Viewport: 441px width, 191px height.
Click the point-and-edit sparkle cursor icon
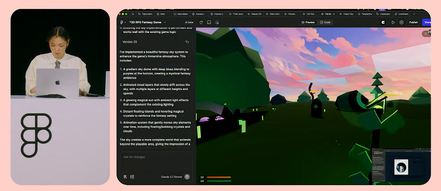[217, 22]
